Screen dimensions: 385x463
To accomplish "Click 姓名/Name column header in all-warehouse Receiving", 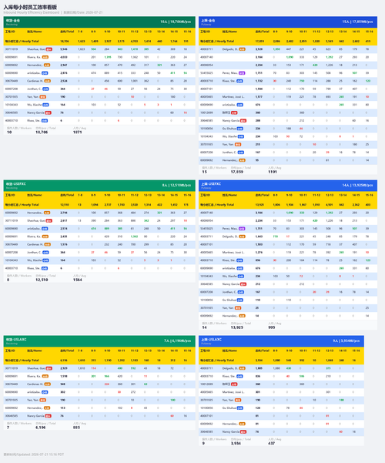I will click(x=35, y=32).
